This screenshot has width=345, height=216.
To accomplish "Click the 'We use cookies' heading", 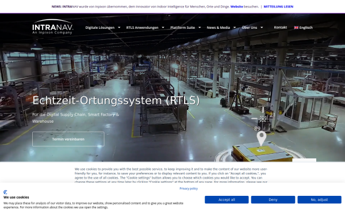I will [x=16, y=197].
